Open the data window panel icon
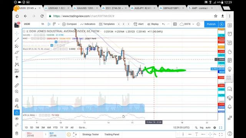246x138 pixels. click(230, 43)
